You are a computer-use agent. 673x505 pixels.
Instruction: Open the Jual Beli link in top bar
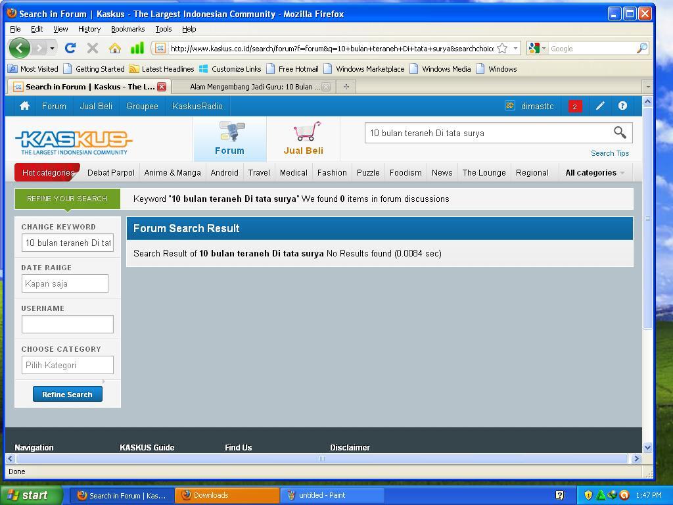point(96,106)
